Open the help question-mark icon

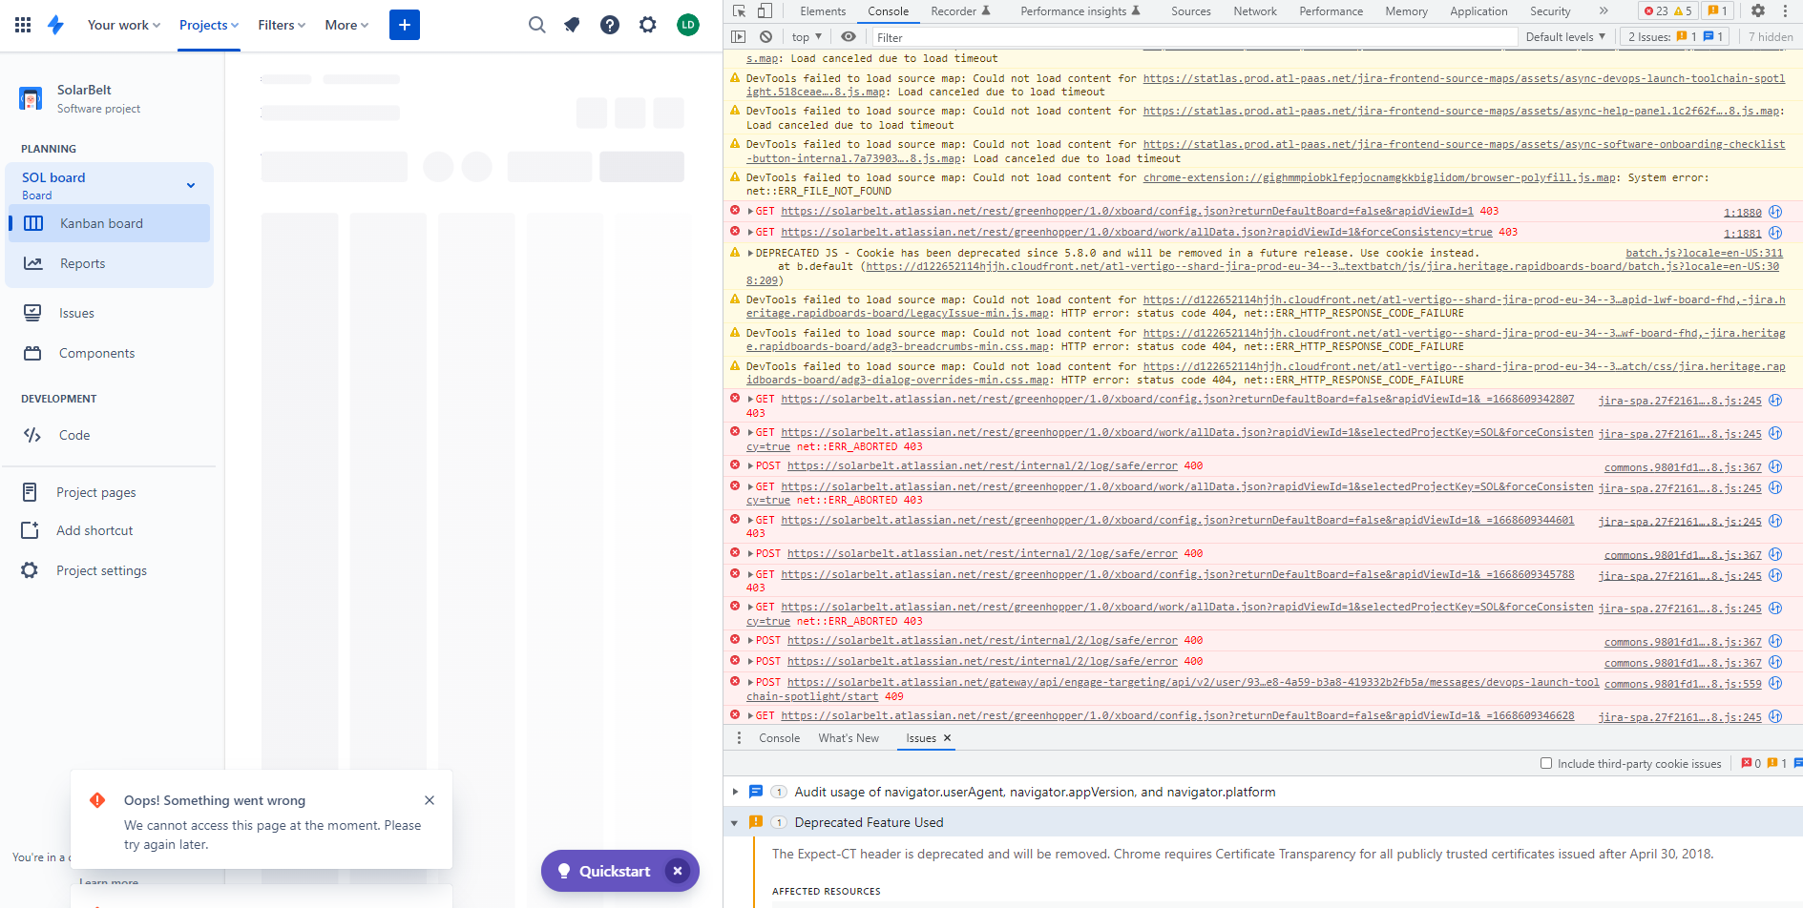point(610,25)
